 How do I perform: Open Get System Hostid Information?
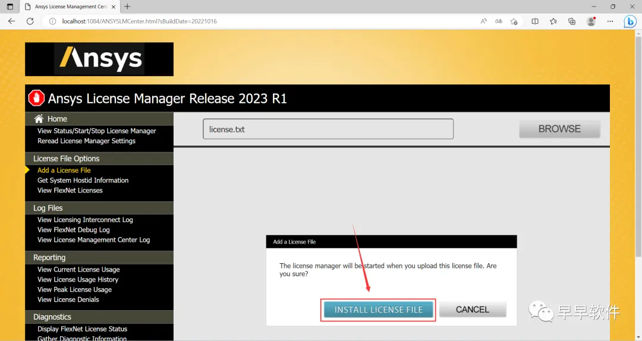coord(83,180)
